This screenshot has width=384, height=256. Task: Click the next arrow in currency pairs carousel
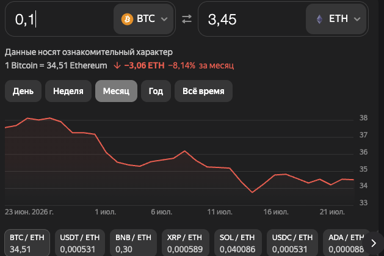374,243
